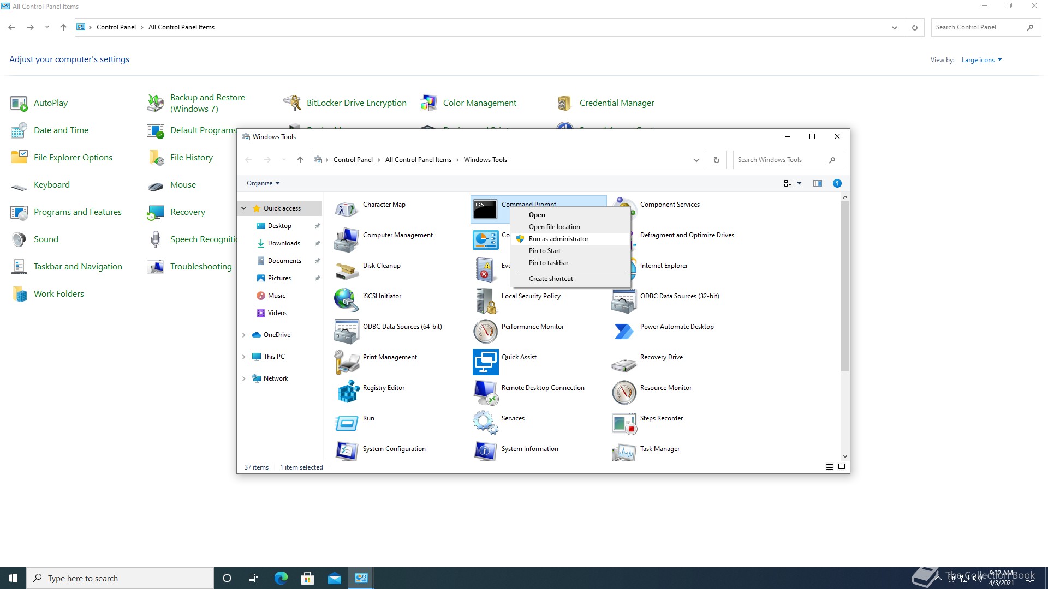Image resolution: width=1048 pixels, height=589 pixels.
Task: Click the Search Windows Tools field
Action: pyautogui.click(x=788, y=160)
